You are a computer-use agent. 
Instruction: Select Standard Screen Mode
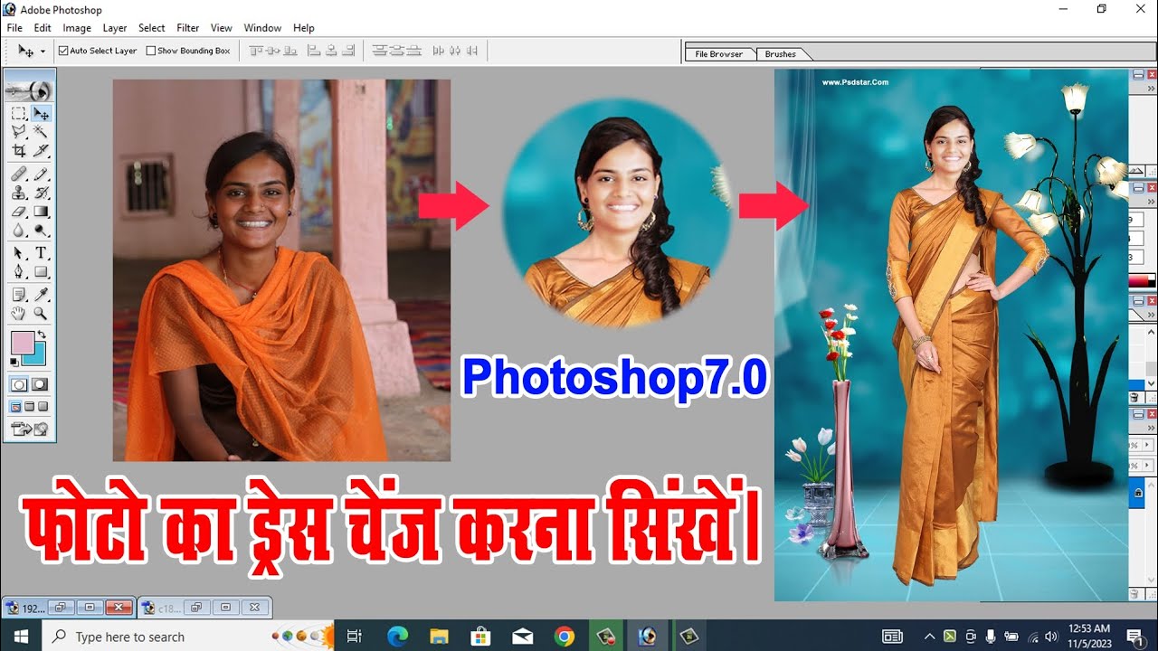pos(15,407)
